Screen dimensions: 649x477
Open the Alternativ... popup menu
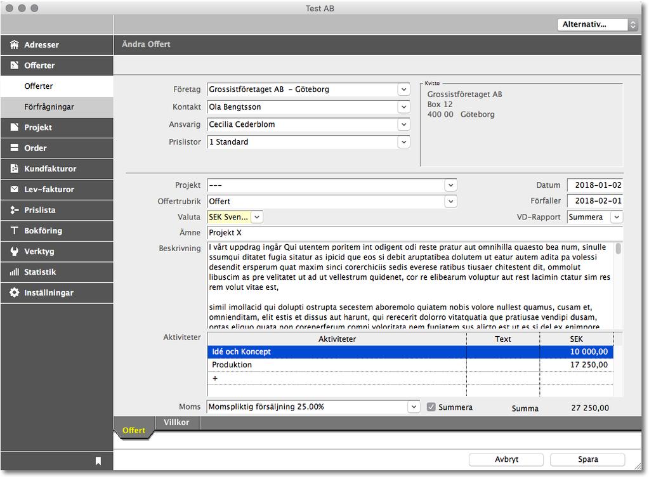(x=597, y=24)
